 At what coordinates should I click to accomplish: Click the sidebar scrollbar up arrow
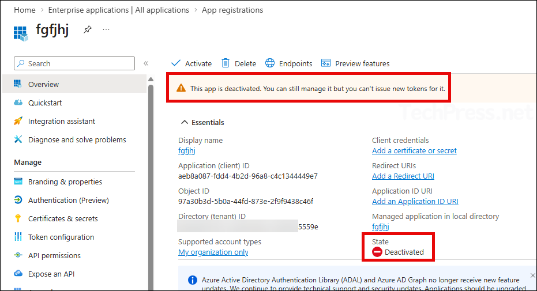pyautogui.click(x=151, y=79)
